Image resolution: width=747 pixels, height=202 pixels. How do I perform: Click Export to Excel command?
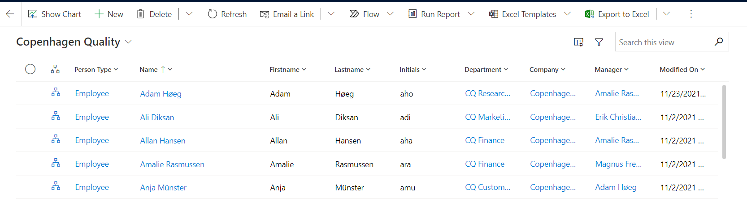tap(617, 14)
